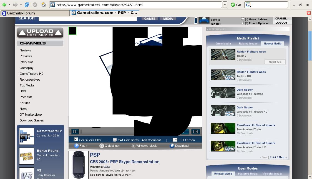Open the Podcasts channel

26,97
